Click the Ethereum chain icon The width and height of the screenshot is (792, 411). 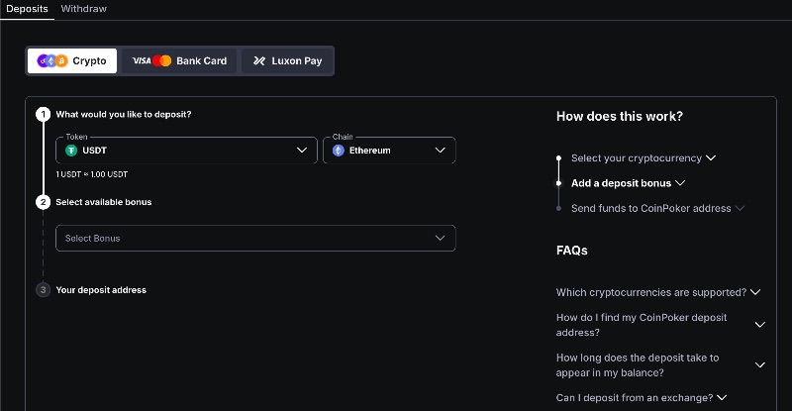339,151
